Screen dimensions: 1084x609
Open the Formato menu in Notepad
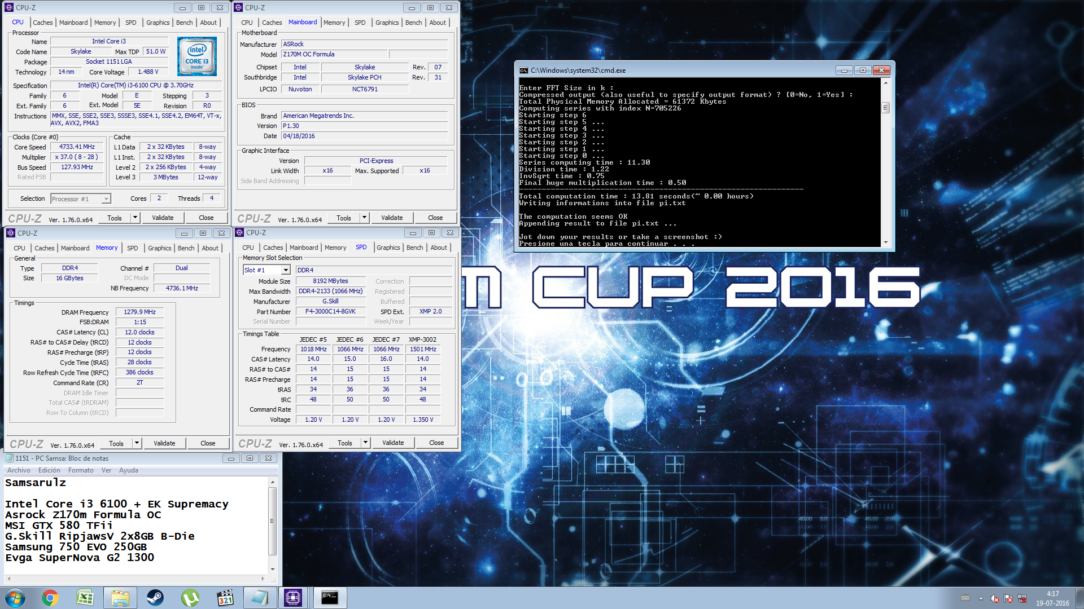(81, 470)
